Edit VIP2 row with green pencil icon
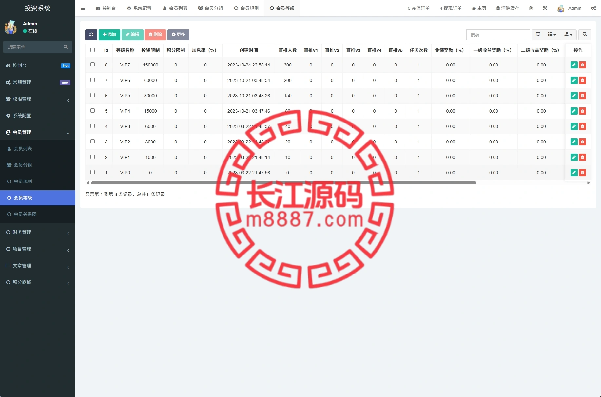The width and height of the screenshot is (601, 397). coord(574,142)
